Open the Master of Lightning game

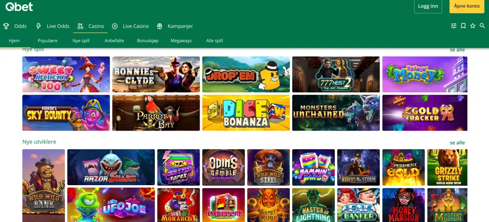click(x=313, y=205)
